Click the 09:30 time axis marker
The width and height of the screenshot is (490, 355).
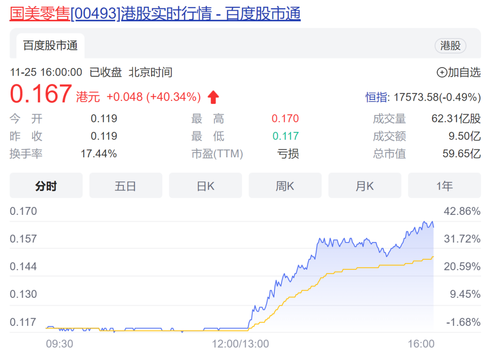pyautogui.click(x=59, y=344)
